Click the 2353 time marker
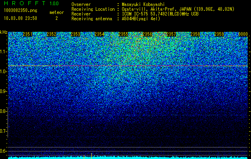 tap(75, 34)
